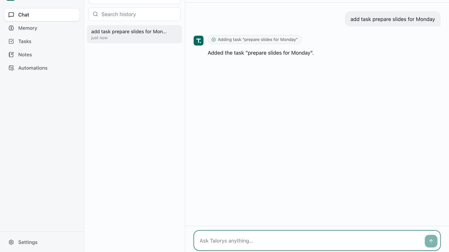Click the 'just now' timestamp in history

click(99, 38)
